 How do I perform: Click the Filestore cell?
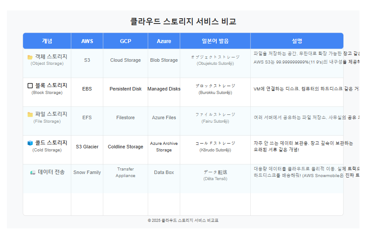click(125, 117)
